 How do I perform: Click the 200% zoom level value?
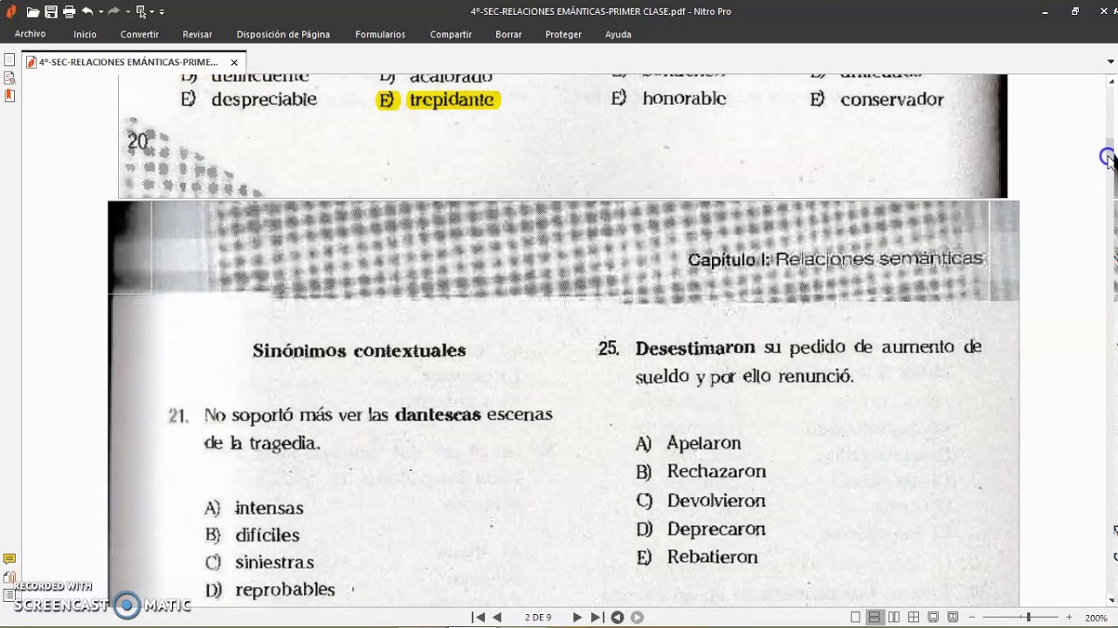(x=1096, y=618)
